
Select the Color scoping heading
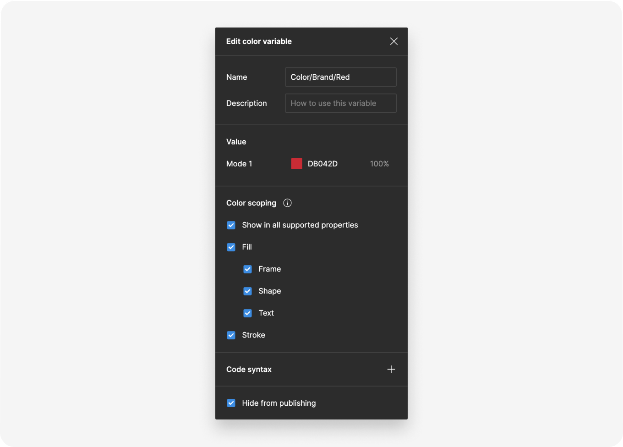[x=251, y=203]
